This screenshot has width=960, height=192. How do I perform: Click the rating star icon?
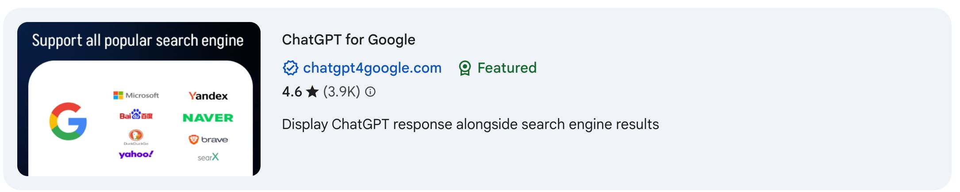coord(312,92)
